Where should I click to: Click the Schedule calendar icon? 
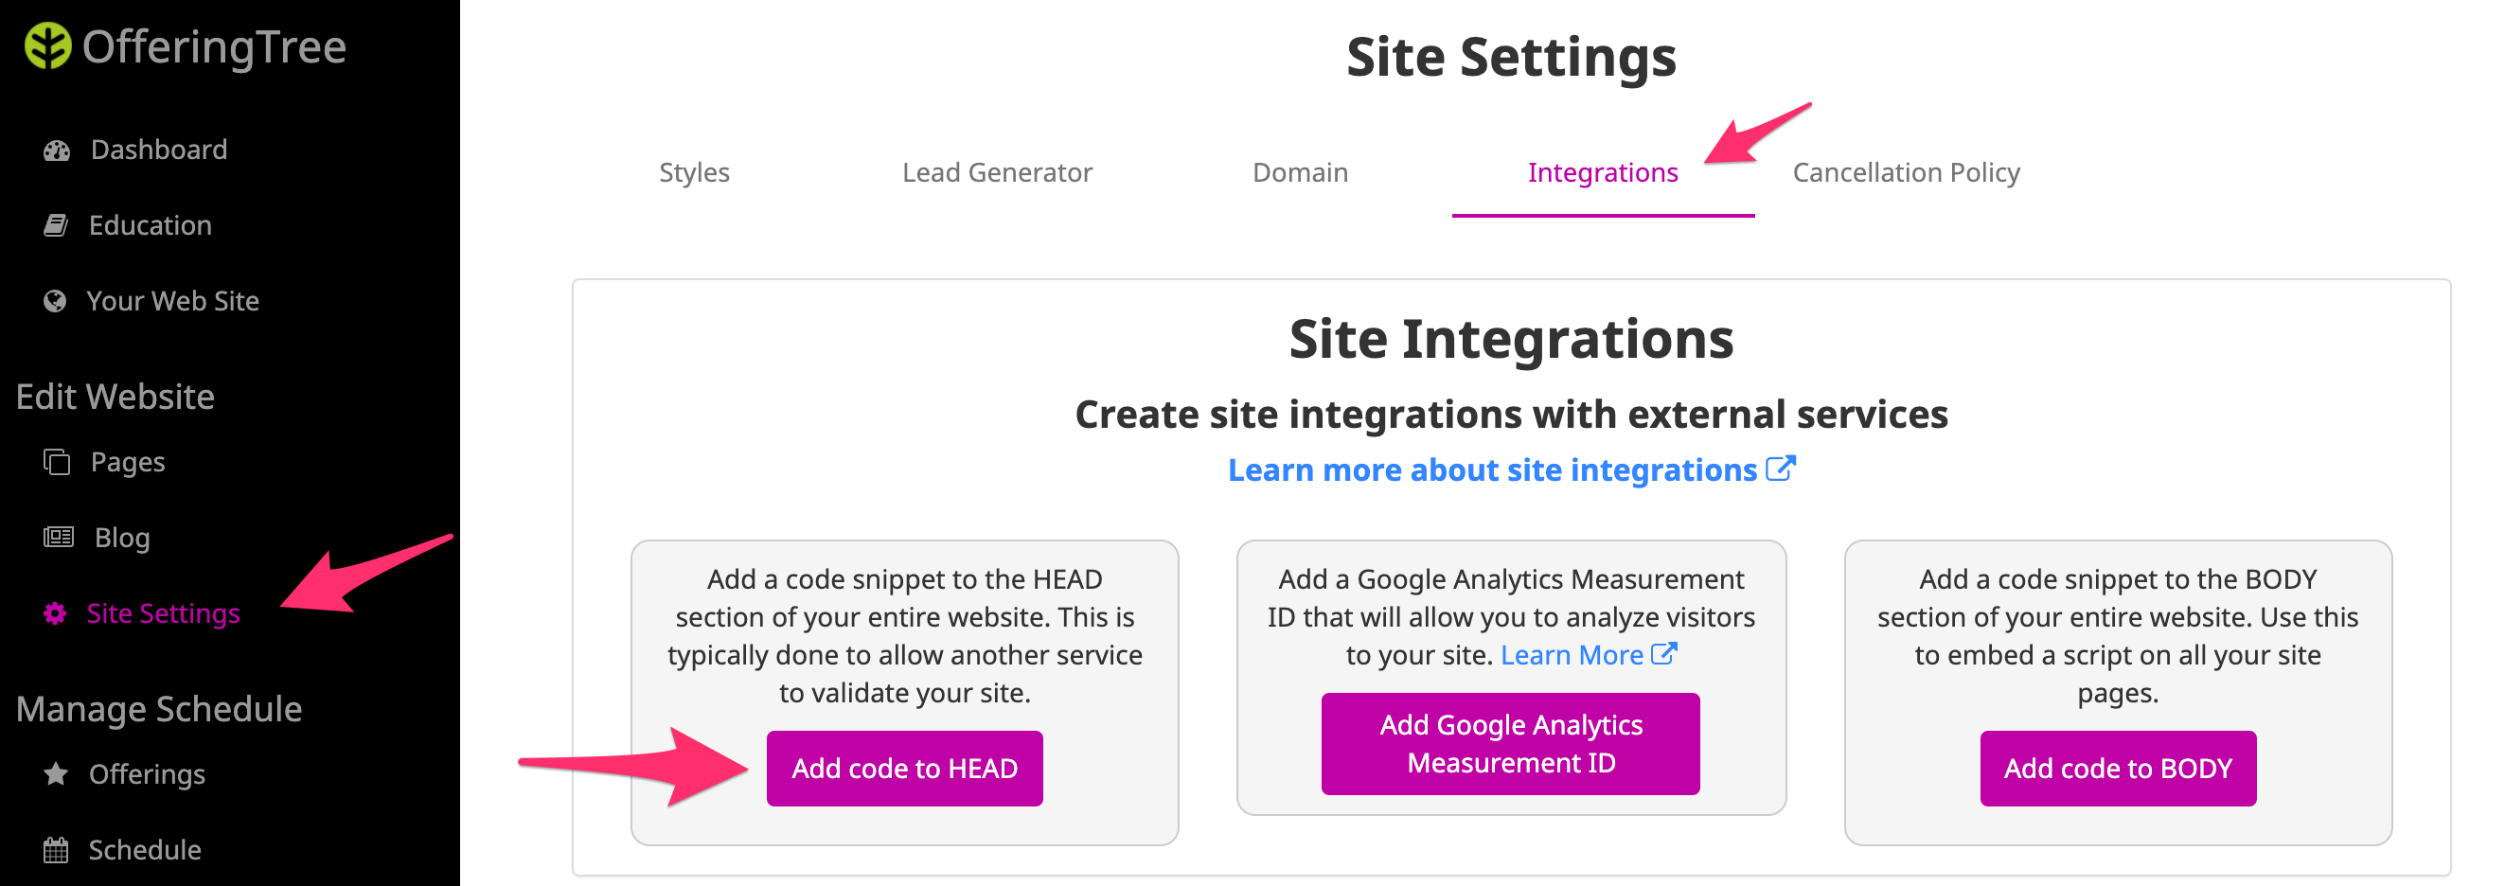(x=56, y=850)
